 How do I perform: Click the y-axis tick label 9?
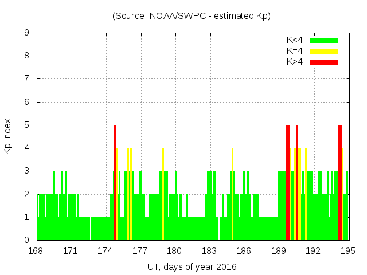pyautogui.click(x=26, y=33)
